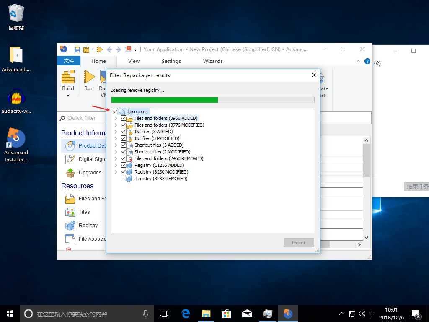The width and height of the screenshot is (429, 322).
Task: Switch to the Wizards ribbon tab
Action: pyautogui.click(x=213, y=61)
